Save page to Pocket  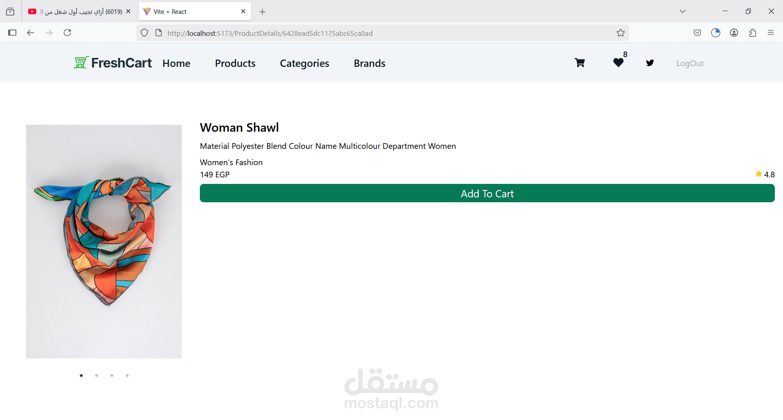coord(697,33)
